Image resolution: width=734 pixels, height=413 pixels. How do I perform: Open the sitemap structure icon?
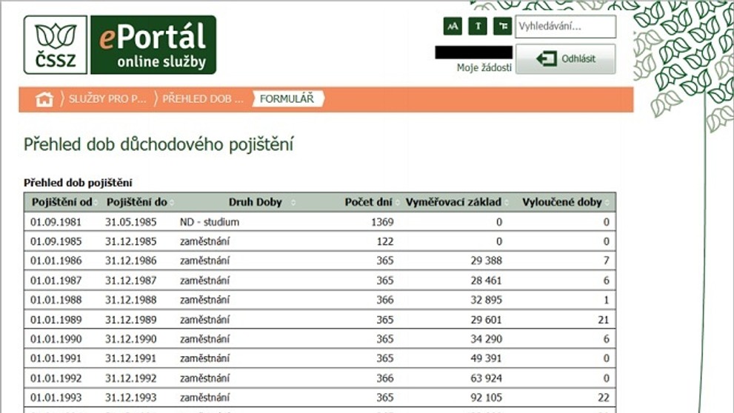coord(503,26)
